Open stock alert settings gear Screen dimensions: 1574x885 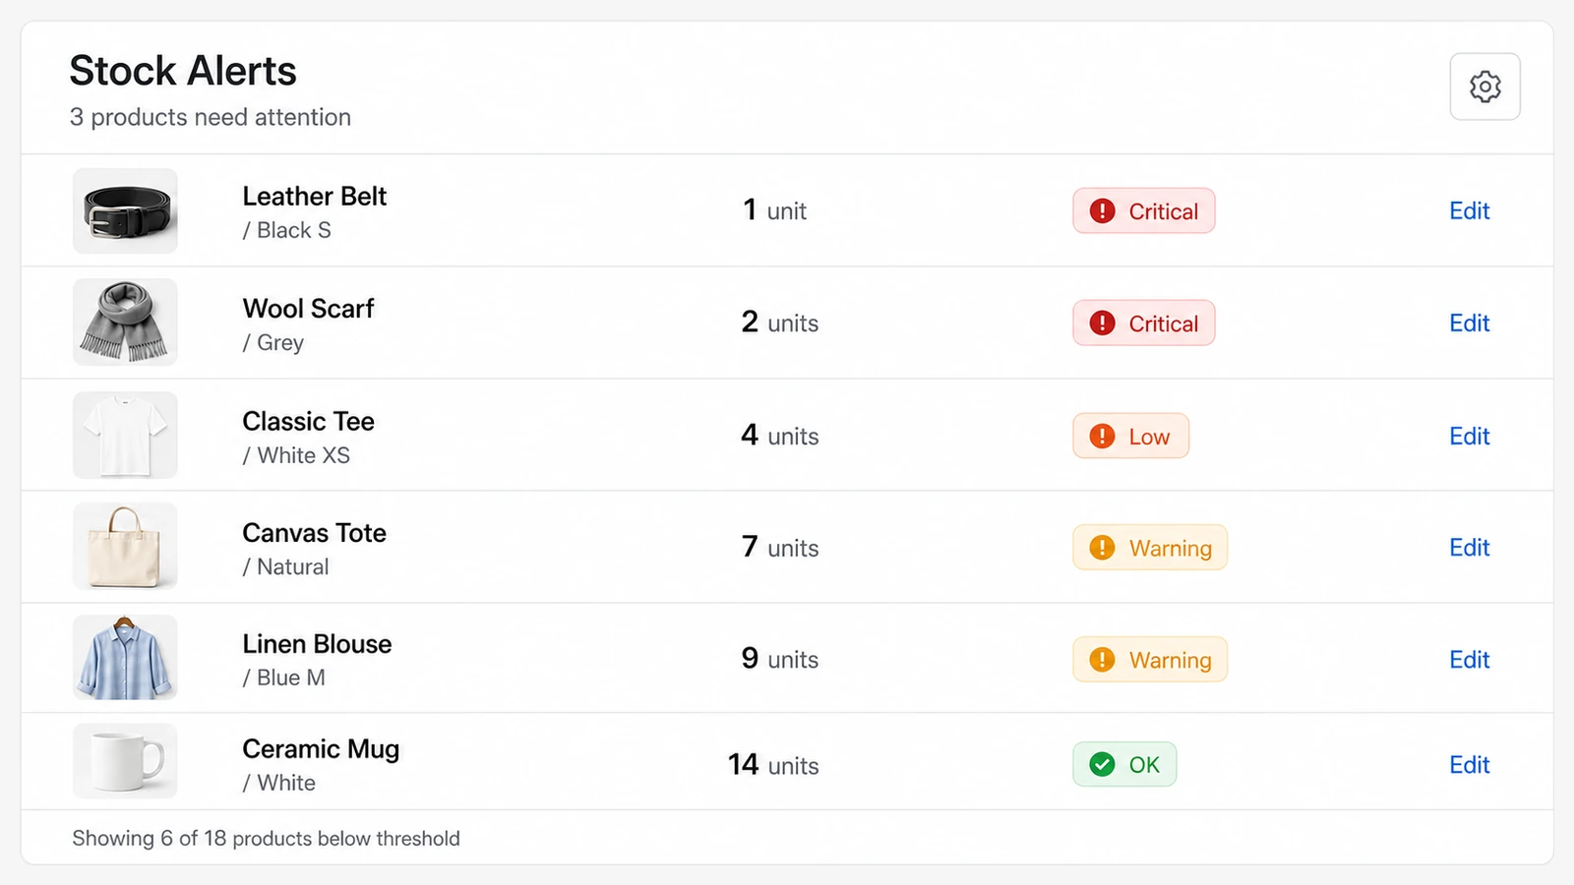tap(1484, 87)
